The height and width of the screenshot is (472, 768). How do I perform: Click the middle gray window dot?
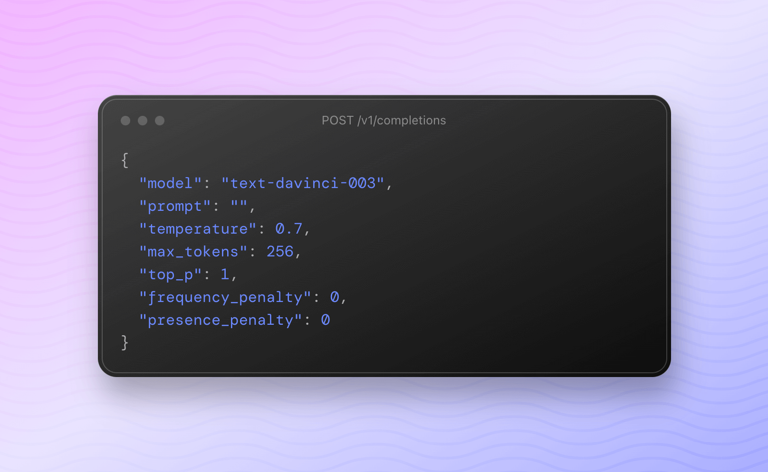pos(143,121)
